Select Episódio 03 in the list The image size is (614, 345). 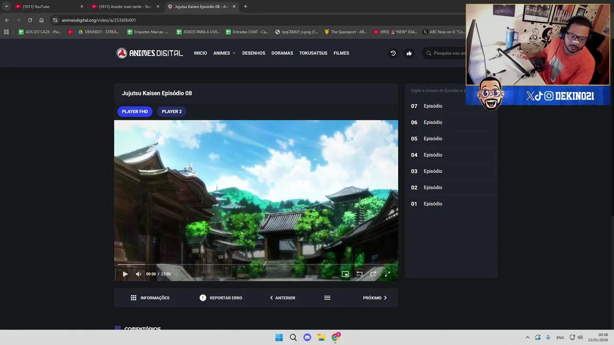coord(451,171)
